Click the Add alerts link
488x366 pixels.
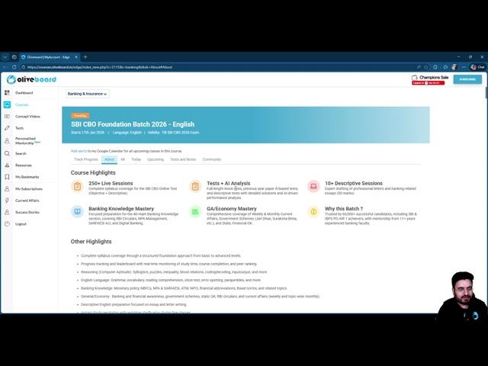pos(79,151)
